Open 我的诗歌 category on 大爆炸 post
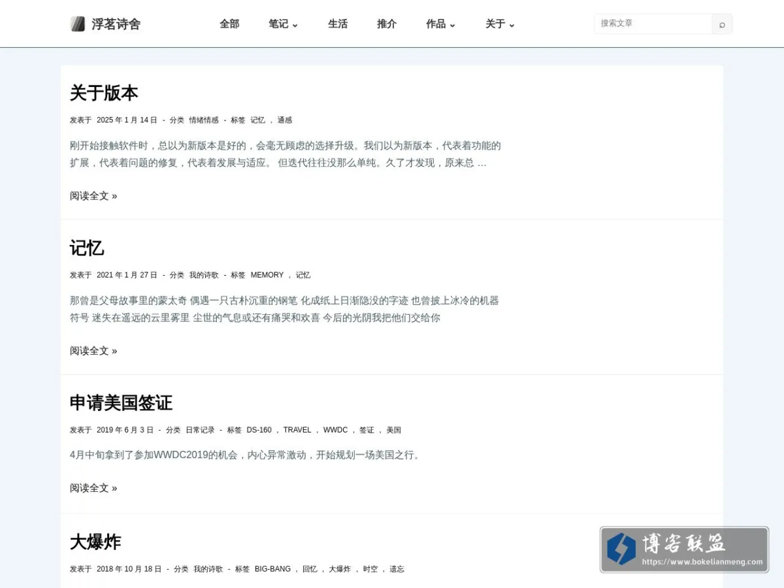The height and width of the screenshot is (588, 784). pyautogui.click(x=208, y=569)
